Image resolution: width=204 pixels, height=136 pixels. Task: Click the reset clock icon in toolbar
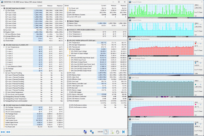pyautogui.click(x=106, y=132)
